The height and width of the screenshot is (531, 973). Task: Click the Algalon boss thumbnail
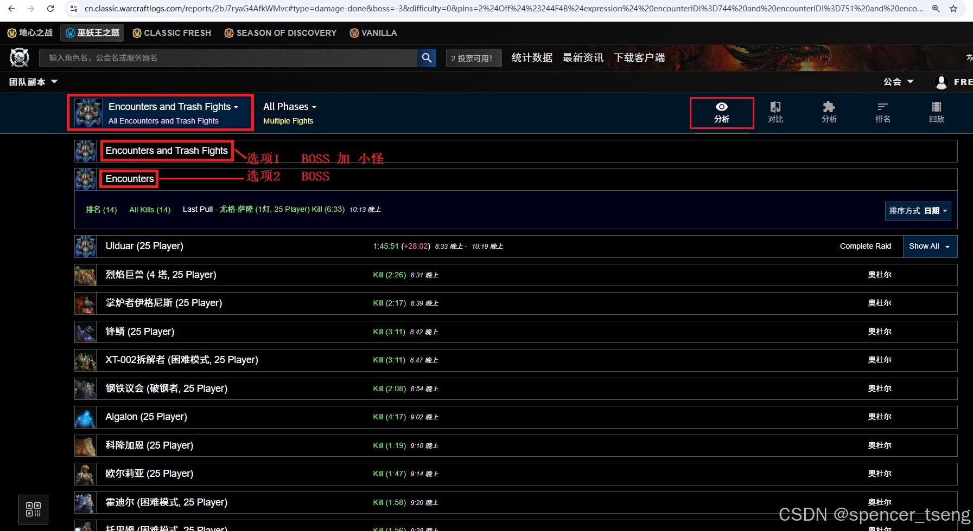click(x=86, y=417)
